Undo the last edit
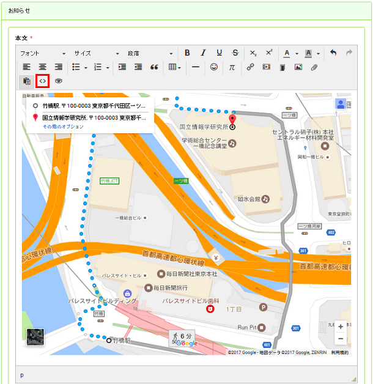Image resolution: width=373 pixels, height=384 pixels. tap(333, 53)
